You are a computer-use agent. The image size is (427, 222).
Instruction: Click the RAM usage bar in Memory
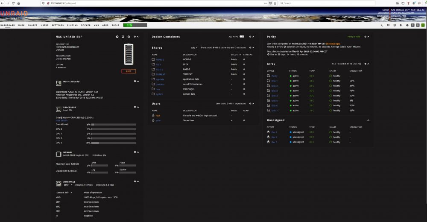tap(99, 166)
